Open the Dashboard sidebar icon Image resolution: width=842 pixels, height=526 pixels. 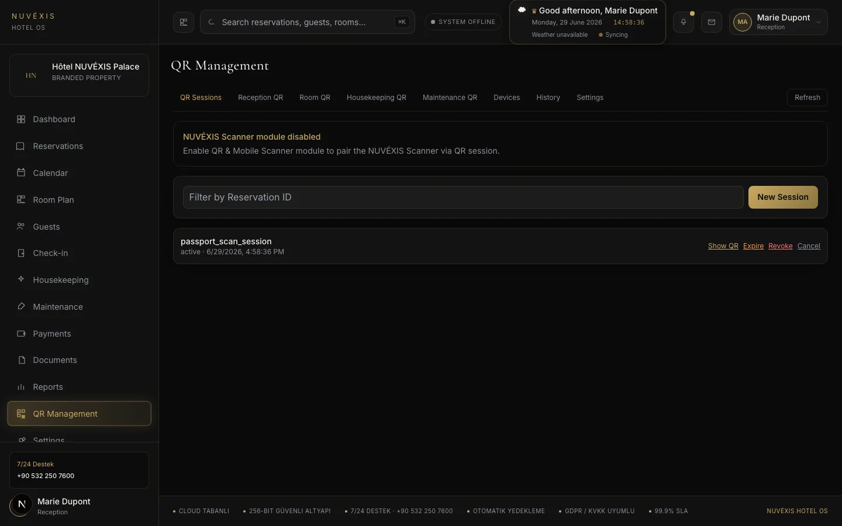(x=21, y=119)
